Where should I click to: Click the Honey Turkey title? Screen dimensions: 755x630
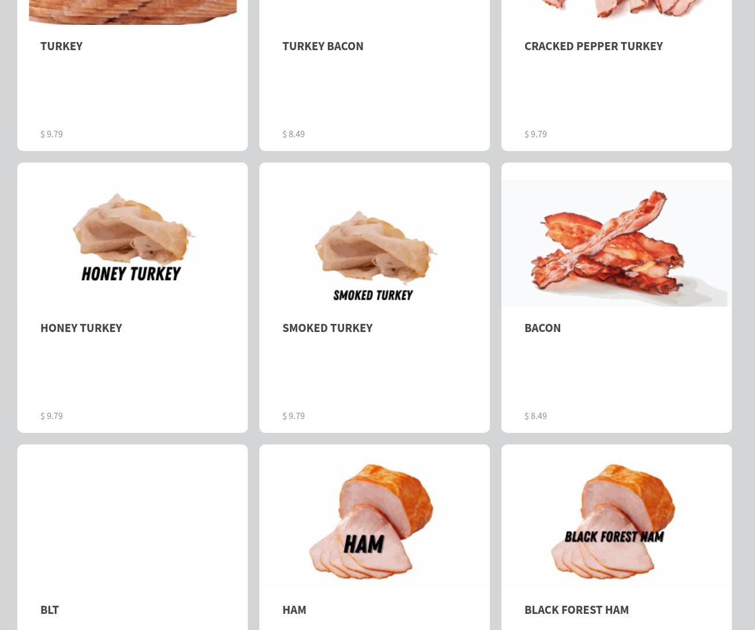[81, 327]
